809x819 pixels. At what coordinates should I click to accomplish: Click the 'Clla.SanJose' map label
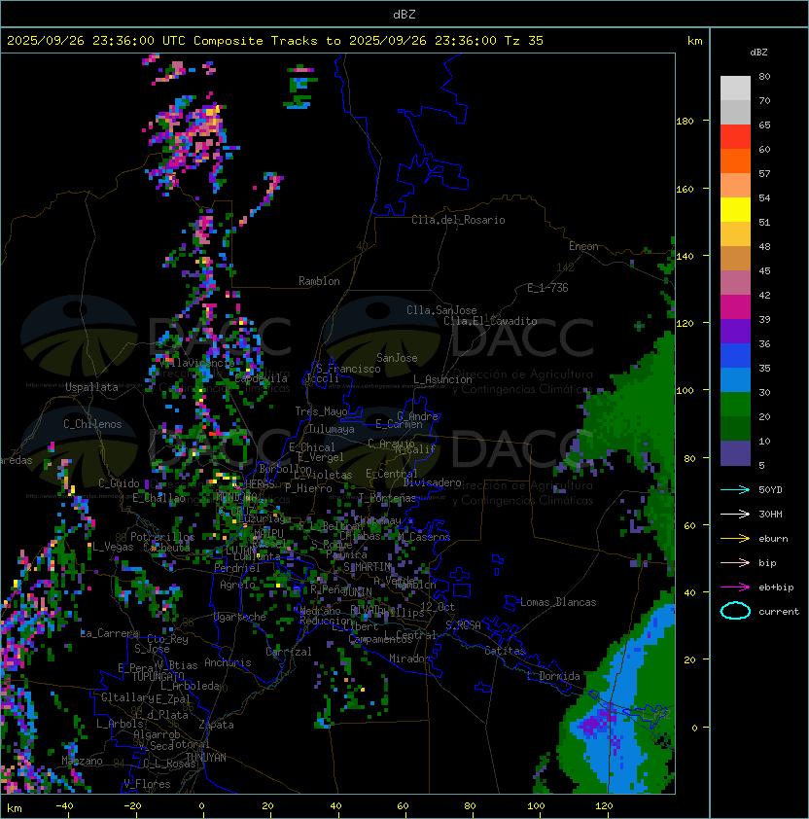pyautogui.click(x=441, y=310)
